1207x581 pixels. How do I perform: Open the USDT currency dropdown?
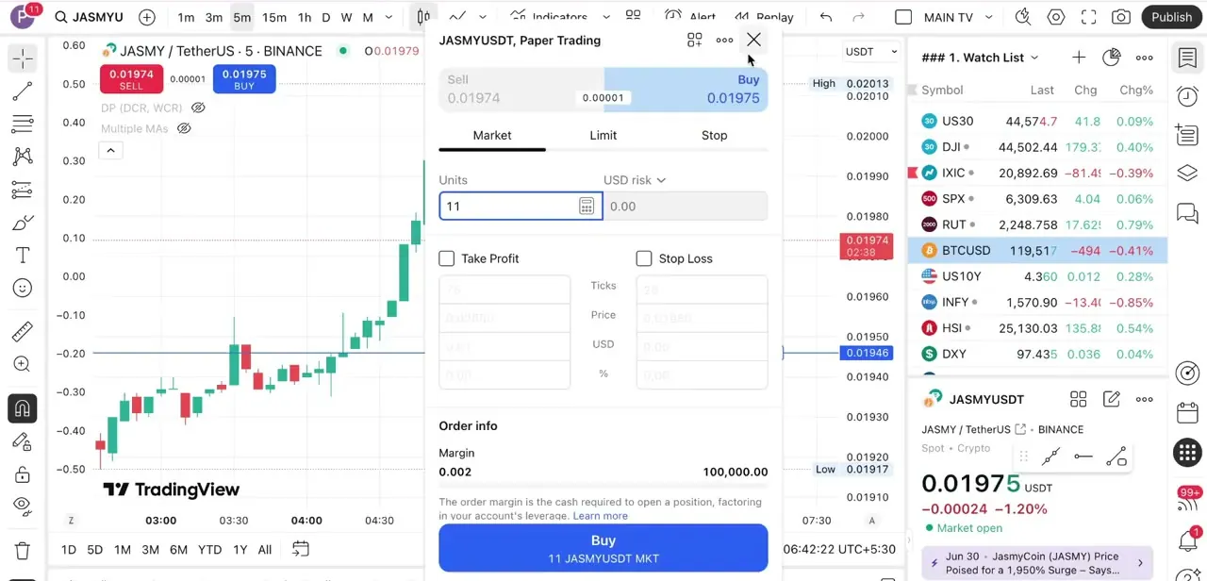[x=871, y=52]
